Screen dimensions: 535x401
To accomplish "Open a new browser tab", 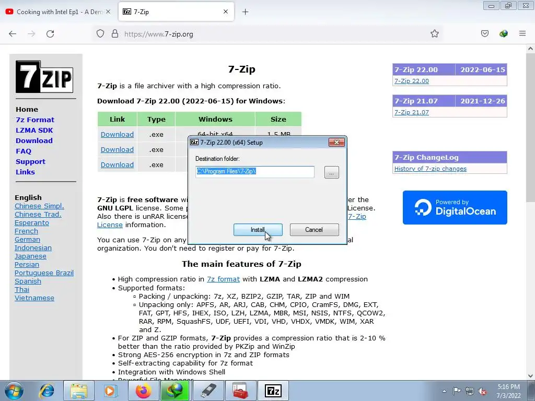I will 246,12.
